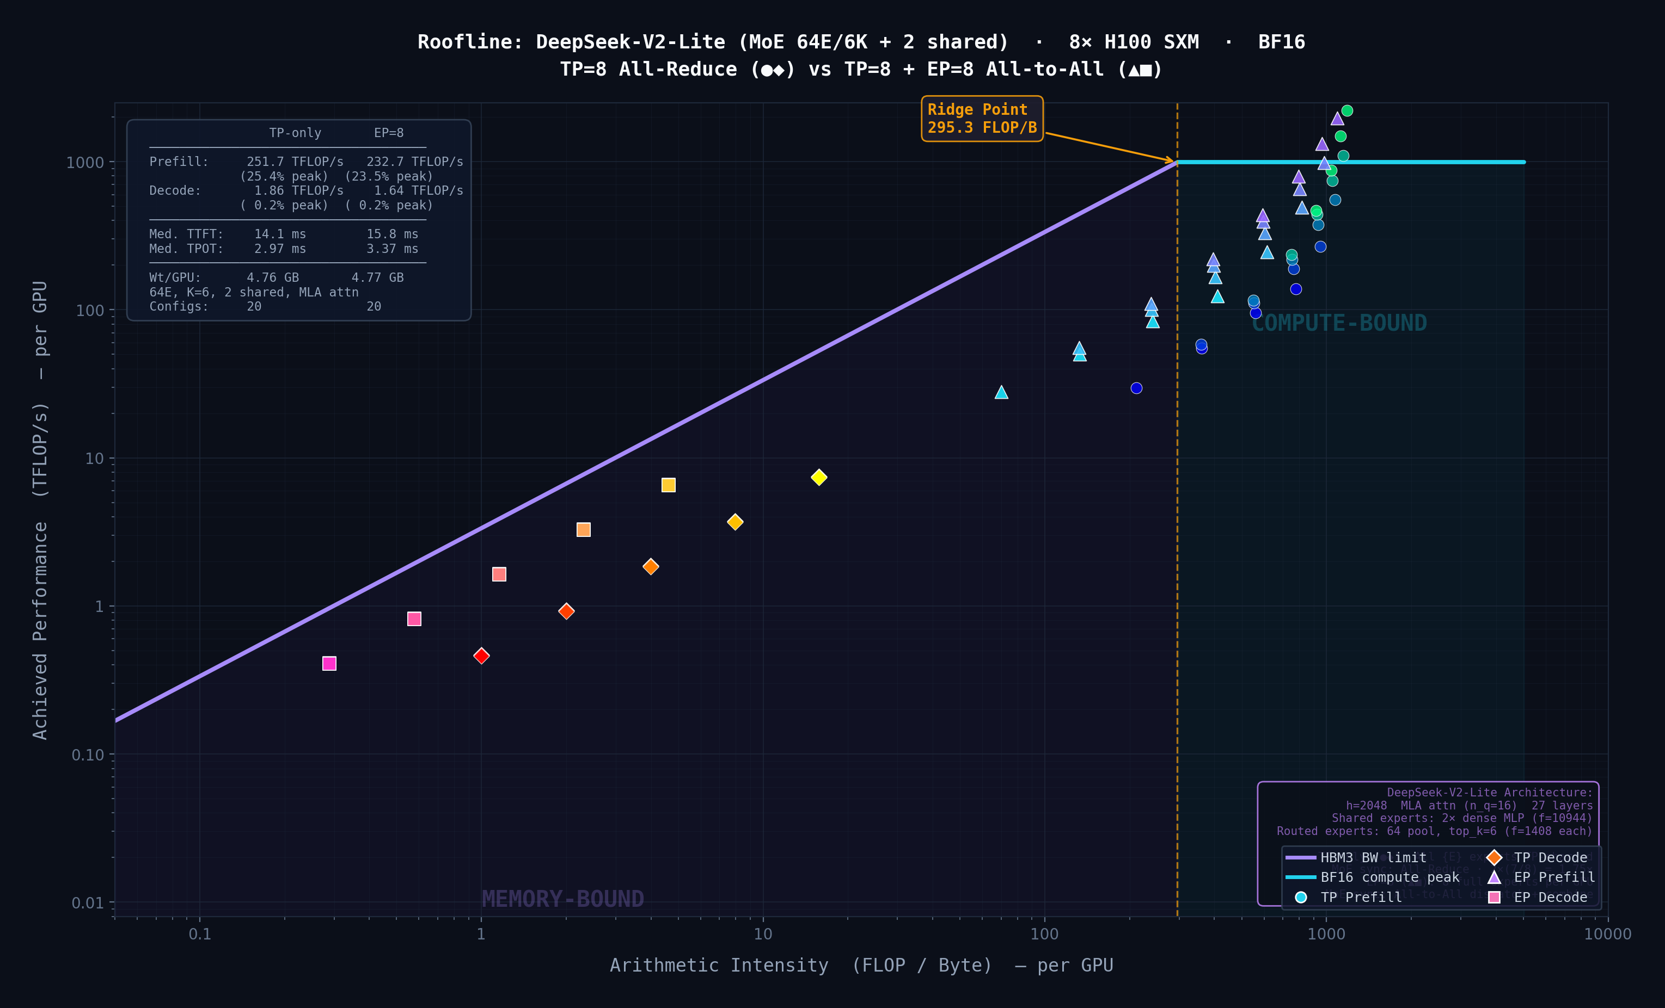Click the 'h=2048 MLA attn' architecture line
The width and height of the screenshot is (1665, 1008).
click(x=1469, y=805)
